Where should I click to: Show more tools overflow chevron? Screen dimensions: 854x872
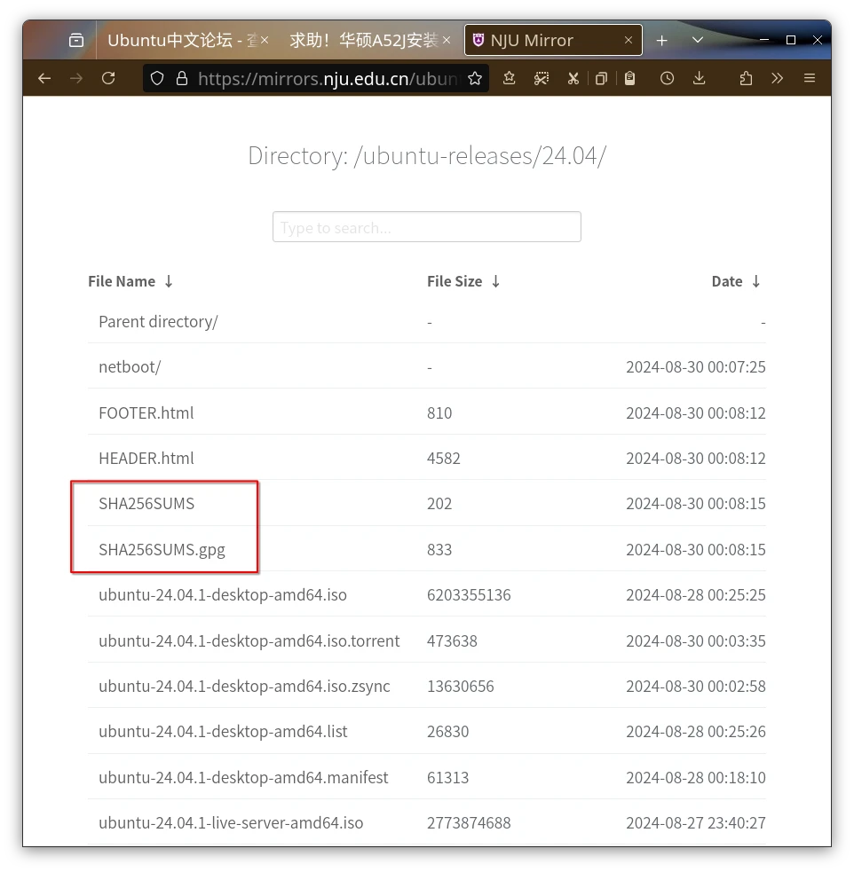(x=778, y=78)
